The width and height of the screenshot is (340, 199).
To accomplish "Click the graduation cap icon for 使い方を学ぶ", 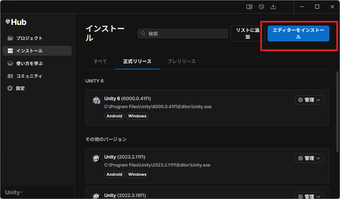I will pyautogui.click(x=10, y=63).
